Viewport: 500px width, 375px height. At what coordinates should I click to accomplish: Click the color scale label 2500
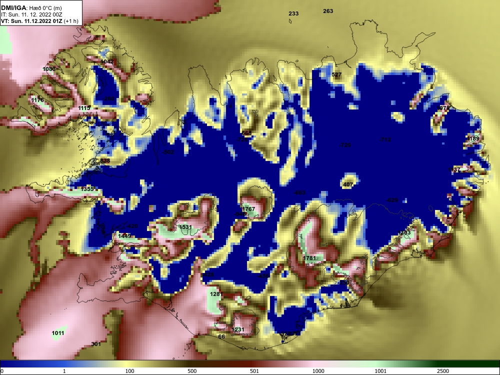pyautogui.click(x=443, y=371)
